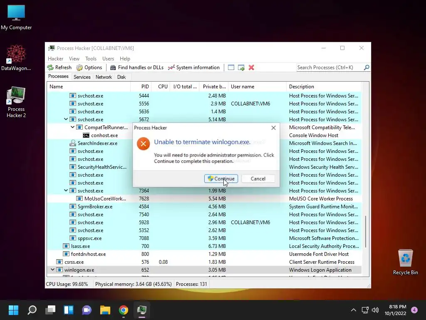The height and width of the screenshot is (320, 426).
Task: Select SgrmBroker.exe process row
Action: (204, 207)
